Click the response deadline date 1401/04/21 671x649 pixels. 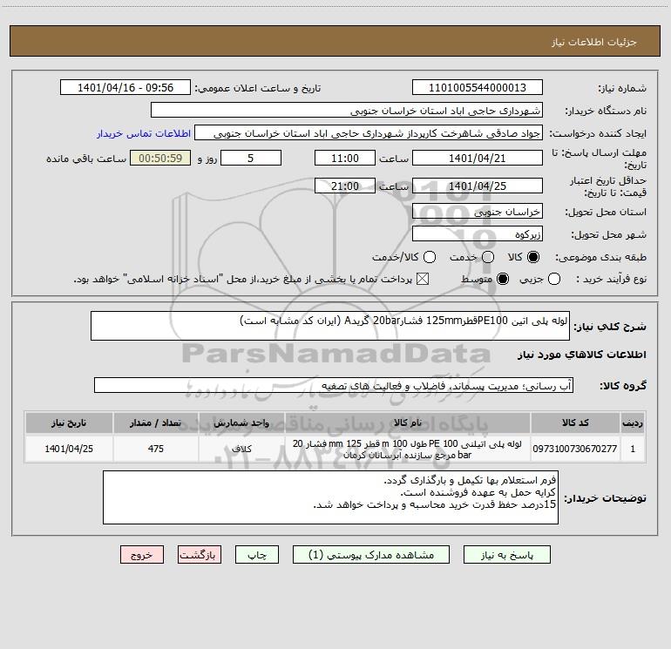click(478, 159)
